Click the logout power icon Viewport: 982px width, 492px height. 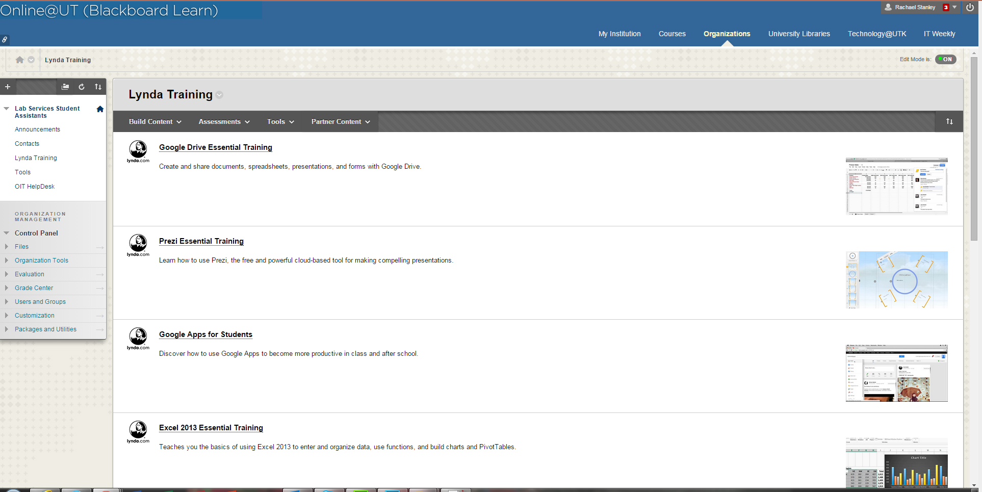click(970, 7)
